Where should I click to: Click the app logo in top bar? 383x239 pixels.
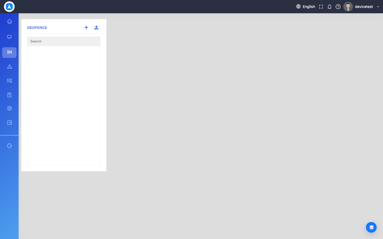click(9, 7)
